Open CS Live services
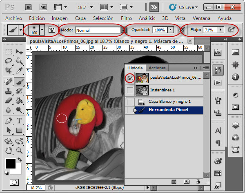 pyautogui.click(x=184, y=7)
